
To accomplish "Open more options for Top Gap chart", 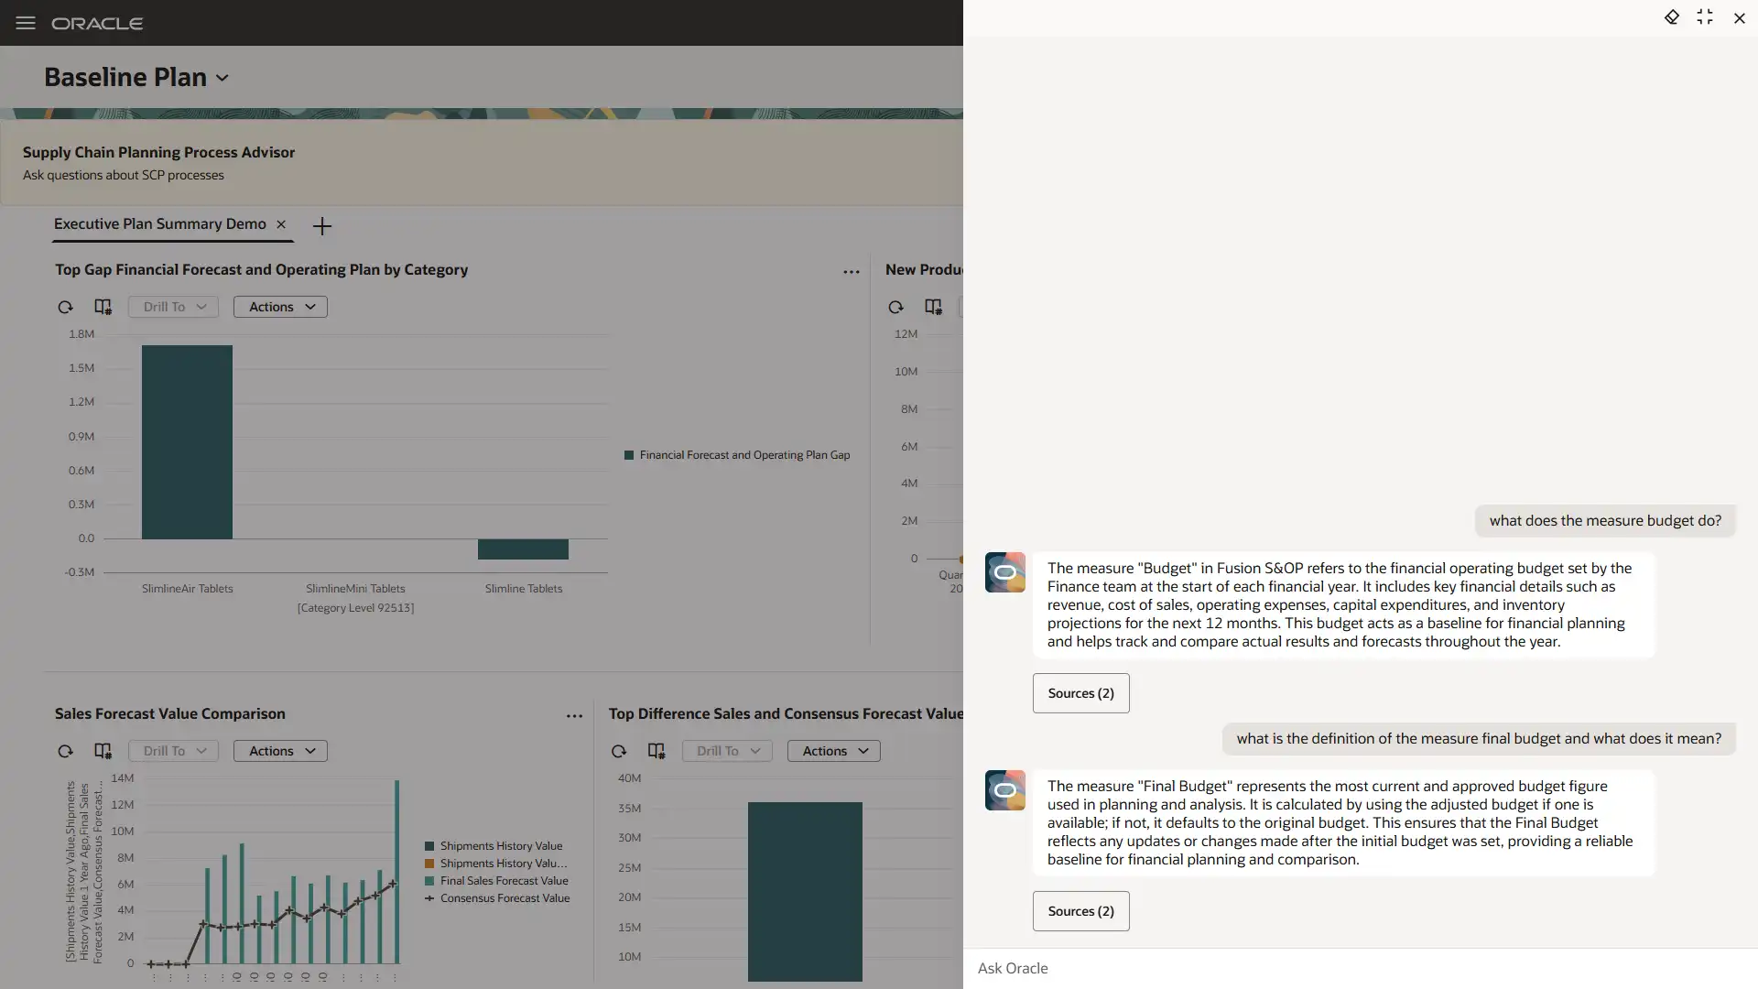I will click(852, 271).
